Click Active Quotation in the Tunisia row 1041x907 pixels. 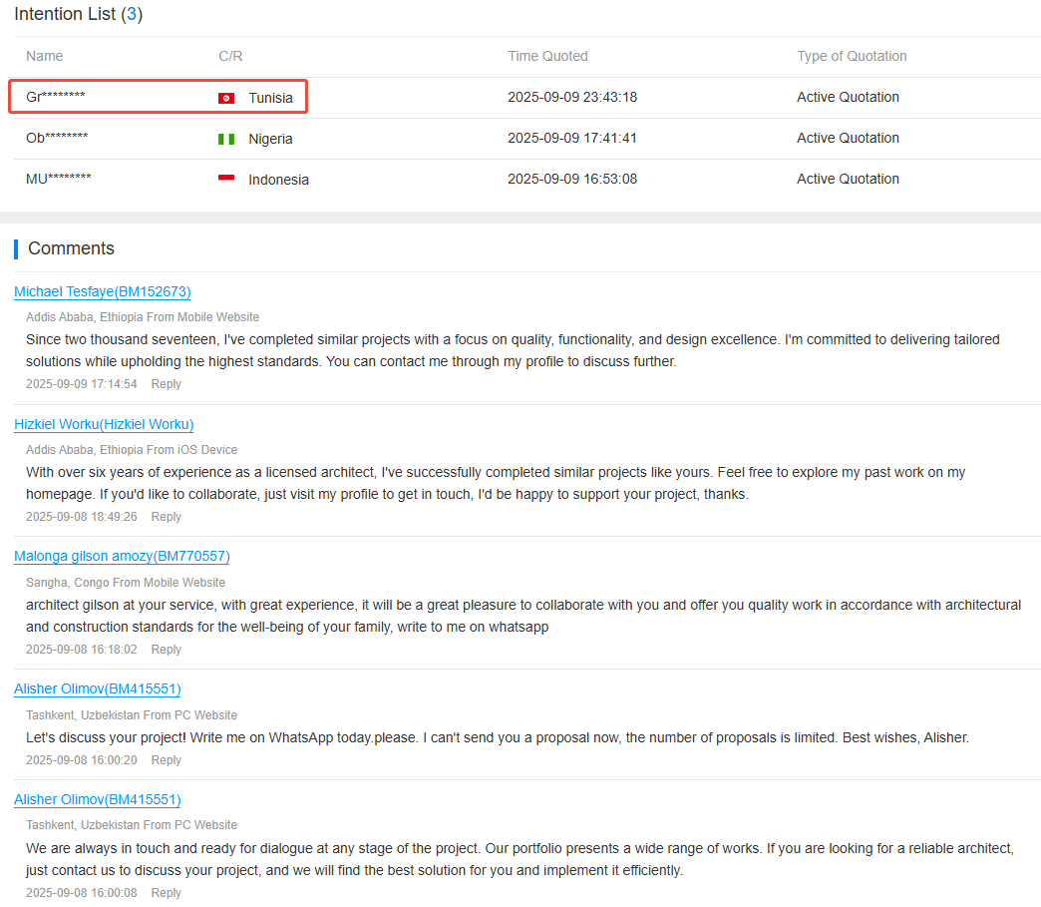tap(848, 97)
